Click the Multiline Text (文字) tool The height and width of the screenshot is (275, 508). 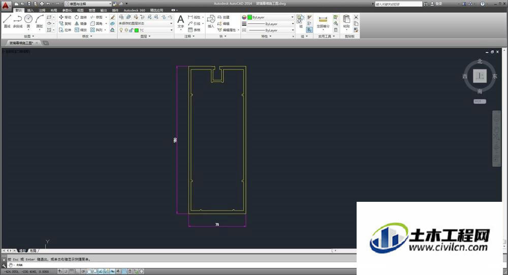point(181,21)
